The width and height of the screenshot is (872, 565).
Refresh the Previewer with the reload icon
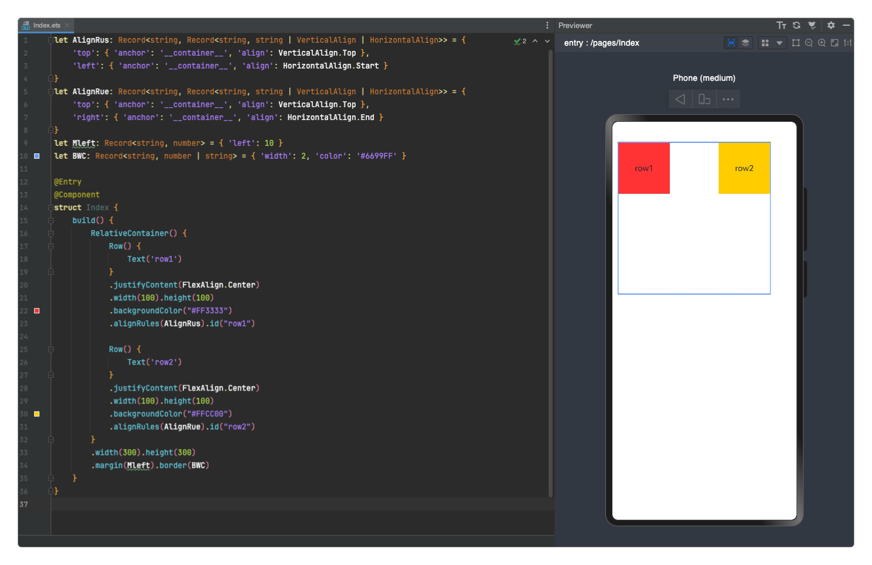point(796,25)
